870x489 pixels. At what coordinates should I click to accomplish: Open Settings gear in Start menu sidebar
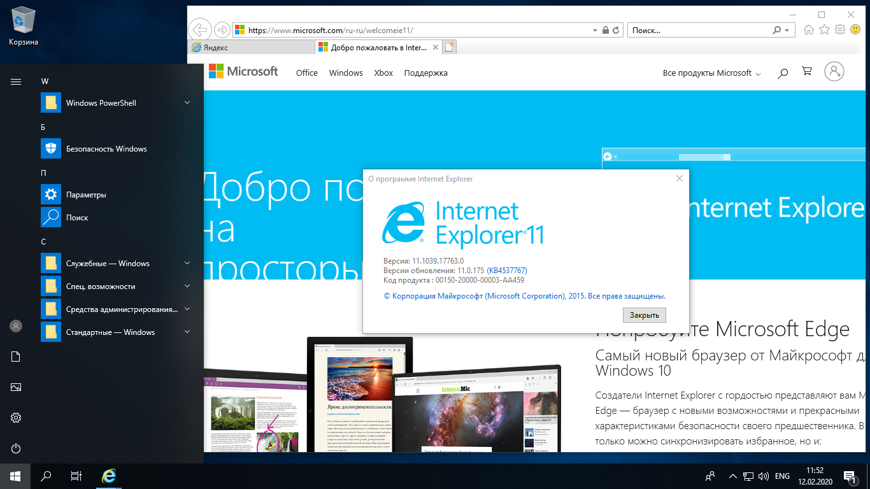(16, 418)
